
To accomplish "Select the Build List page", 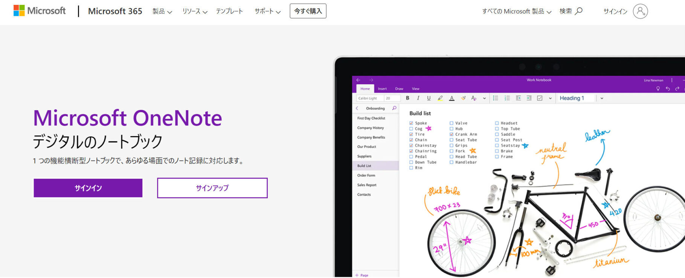I will (x=375, y=166).
